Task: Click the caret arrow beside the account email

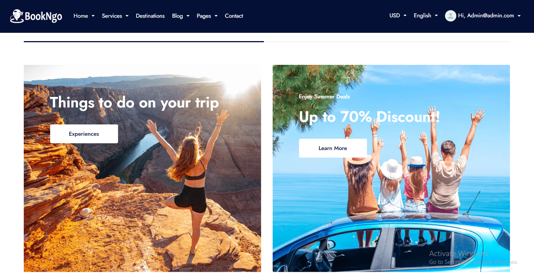Action: [519, 16]
